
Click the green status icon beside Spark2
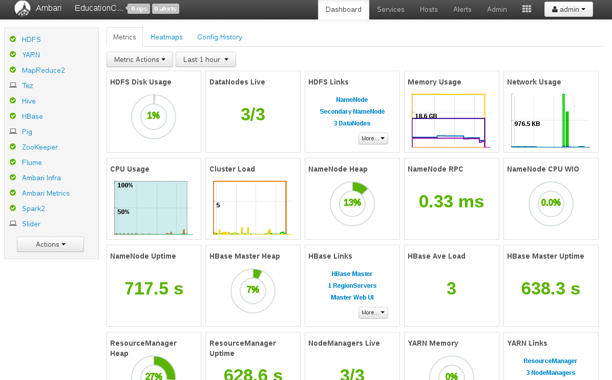click(x=13, y=208)
